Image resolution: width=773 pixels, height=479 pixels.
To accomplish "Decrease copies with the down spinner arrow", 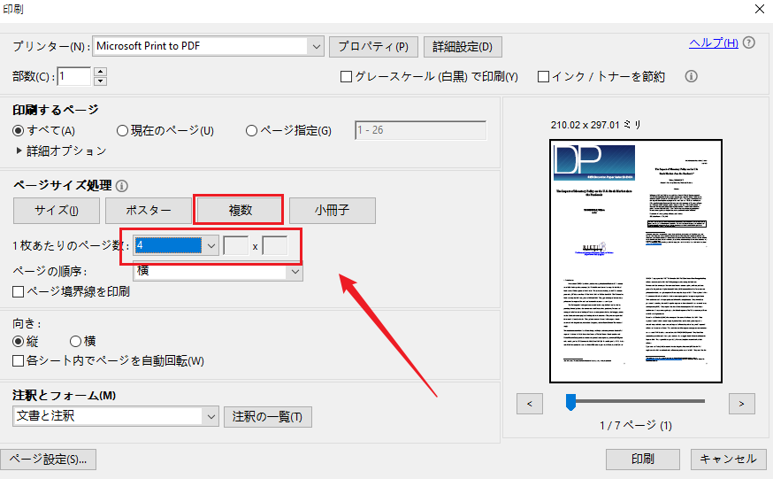I will 100,81.
